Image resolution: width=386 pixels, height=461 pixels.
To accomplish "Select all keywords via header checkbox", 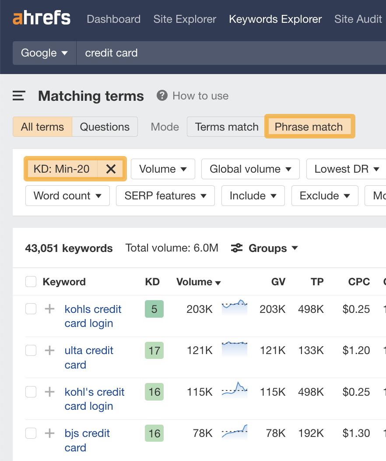I will (31, 282).
